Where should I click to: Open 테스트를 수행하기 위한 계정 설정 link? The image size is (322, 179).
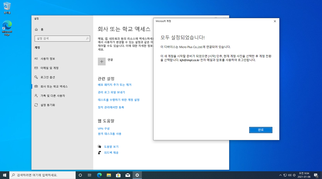[x=119, y=100]
